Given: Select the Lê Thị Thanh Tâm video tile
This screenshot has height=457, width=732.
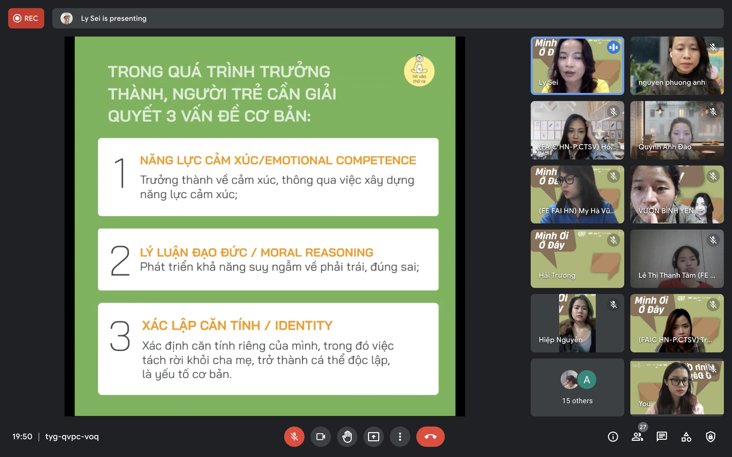Looking at the screenshot, I should point(677,259).
